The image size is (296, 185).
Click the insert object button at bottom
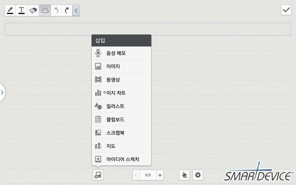pos(98,175)
